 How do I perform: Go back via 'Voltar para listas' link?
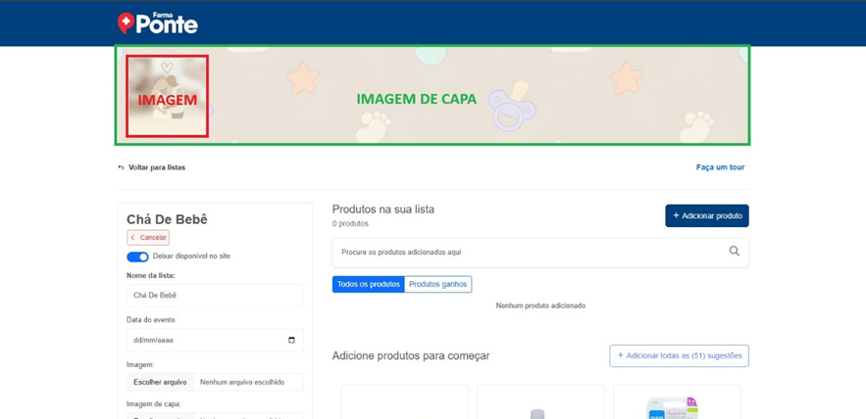click(156, 167)
